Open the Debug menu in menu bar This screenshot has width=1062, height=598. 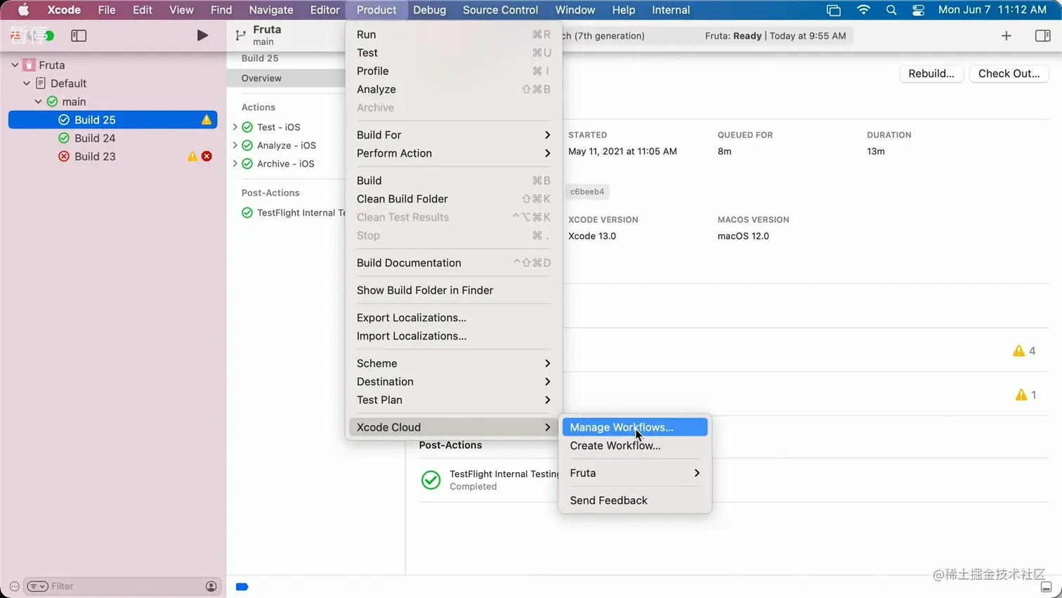point(429,10)
